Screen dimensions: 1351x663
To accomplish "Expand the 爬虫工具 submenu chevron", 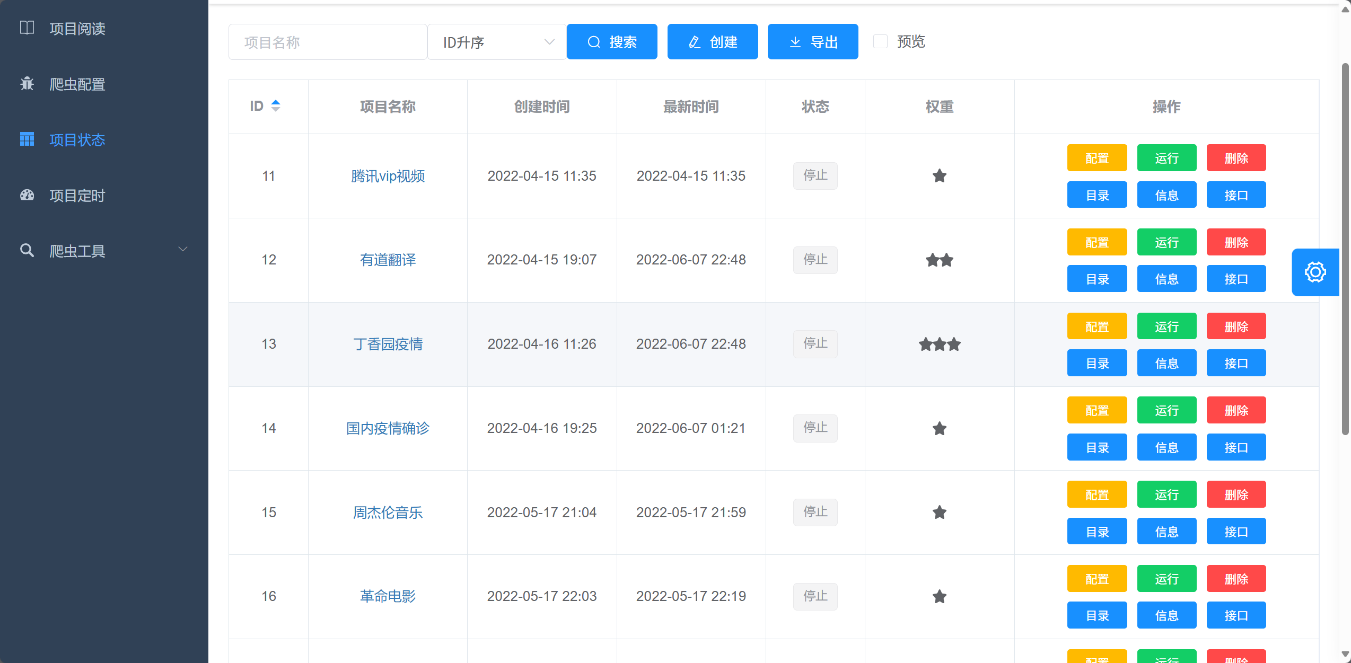I will tap(183, 249).
